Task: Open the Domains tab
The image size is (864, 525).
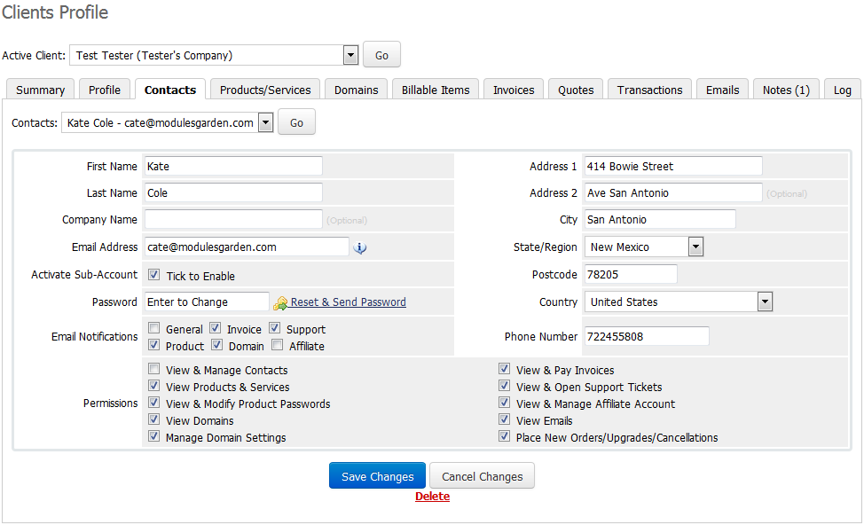Action: [356, 90]
